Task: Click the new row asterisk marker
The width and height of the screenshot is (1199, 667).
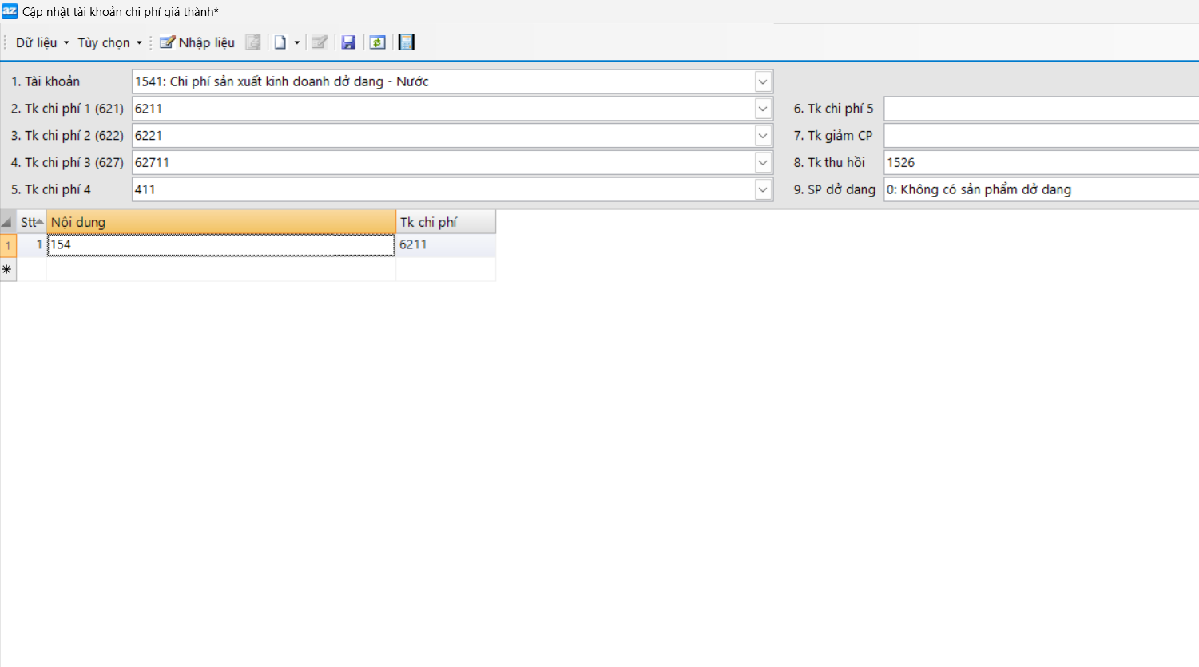Action: (x=7, y=270)
